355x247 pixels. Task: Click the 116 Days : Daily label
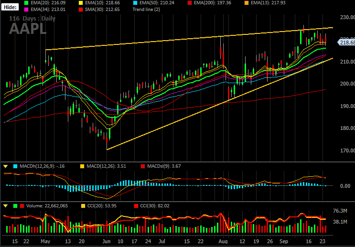click(32, 19)
